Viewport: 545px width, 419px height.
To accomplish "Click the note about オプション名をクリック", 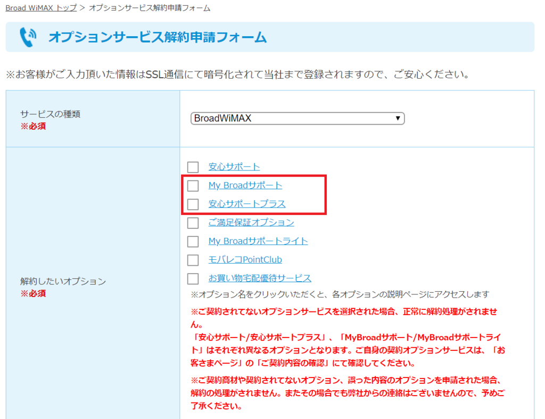I will 340,294.
